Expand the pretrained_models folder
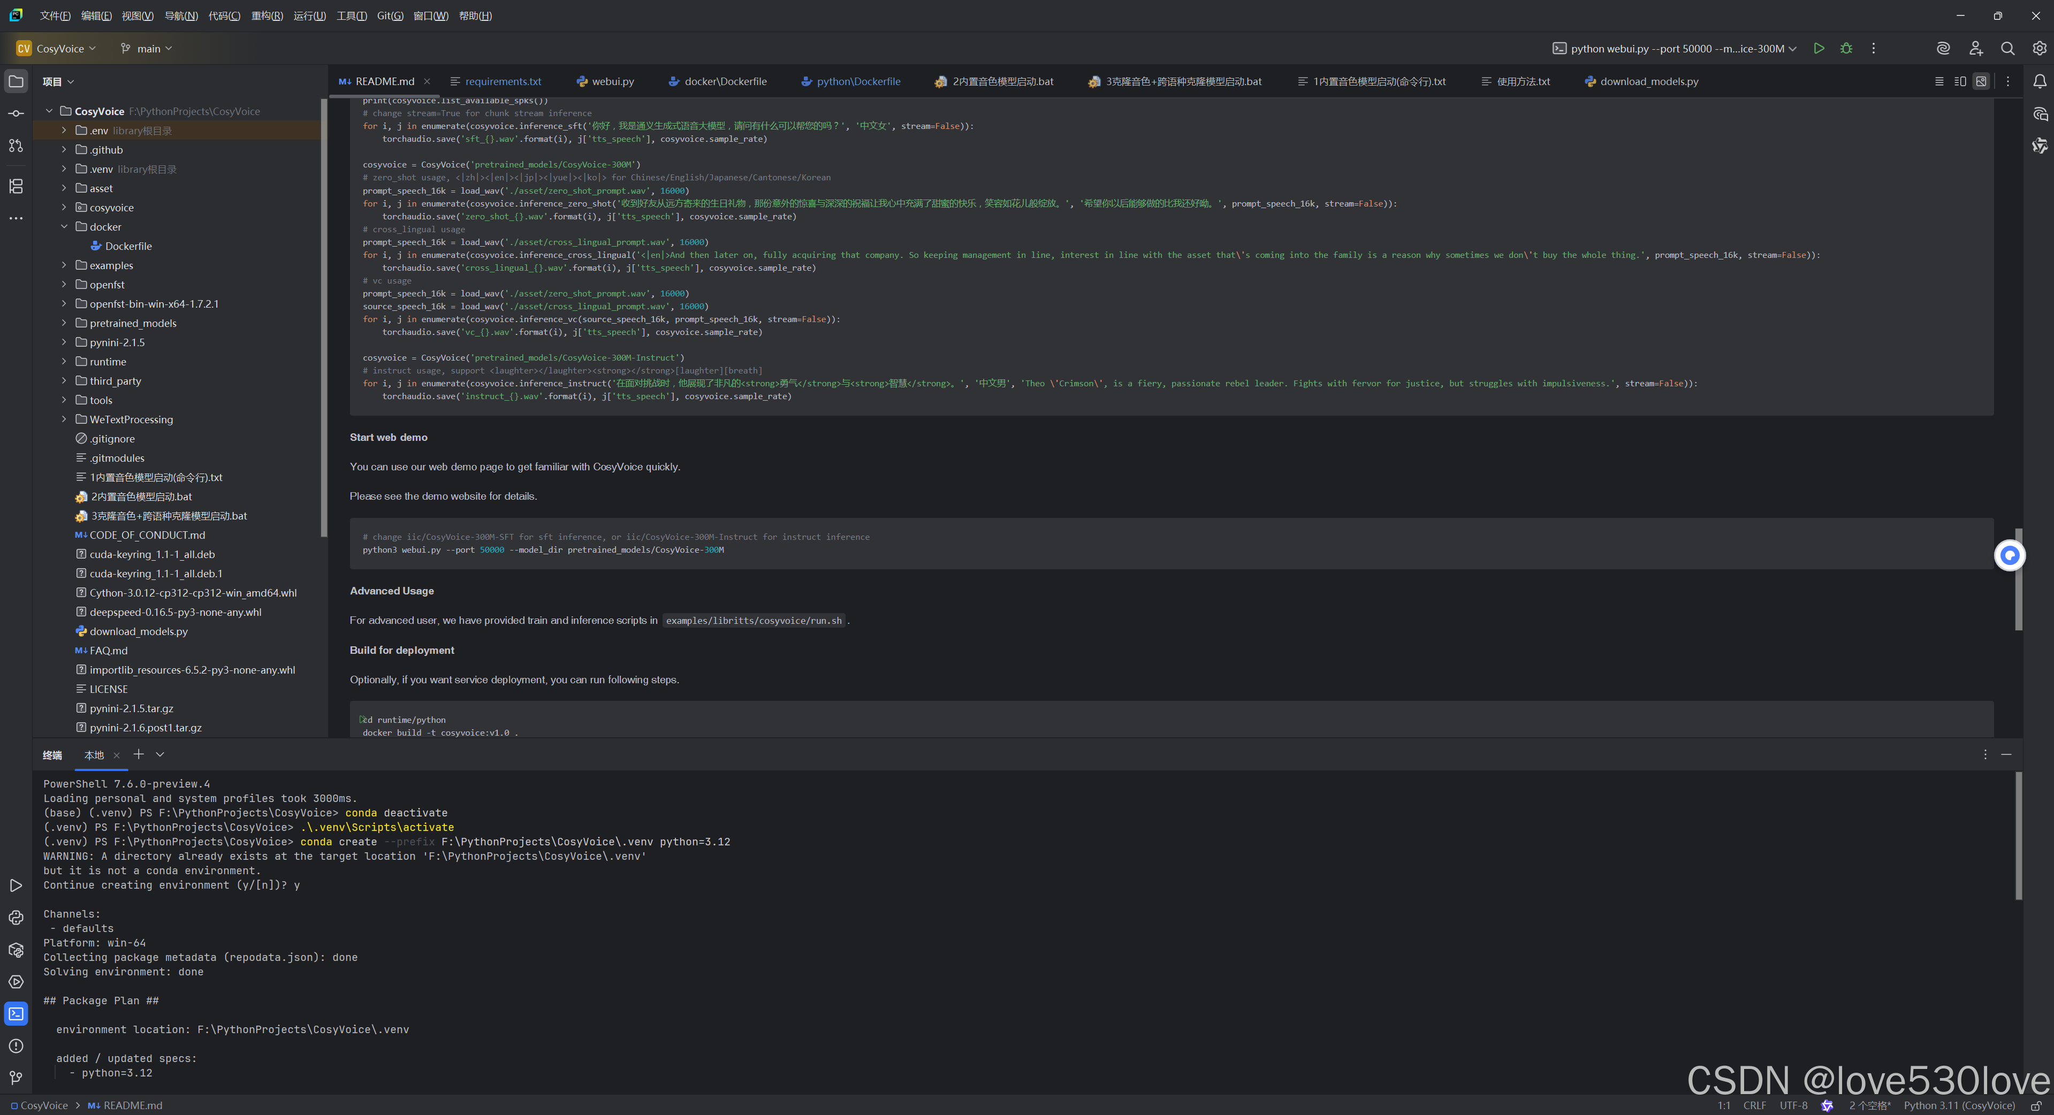This screenshot has height=1115, width=2054. point(65,323)
